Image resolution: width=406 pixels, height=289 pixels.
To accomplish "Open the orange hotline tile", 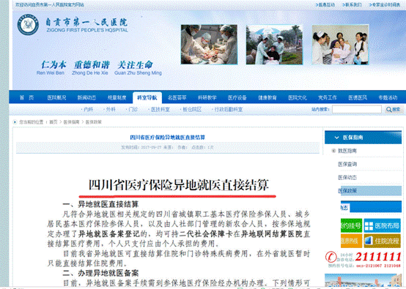I will [x=351, y=241].
